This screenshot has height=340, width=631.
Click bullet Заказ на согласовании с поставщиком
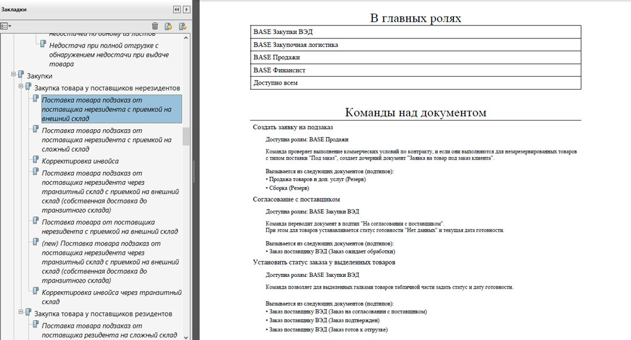(x=346, y=312)
